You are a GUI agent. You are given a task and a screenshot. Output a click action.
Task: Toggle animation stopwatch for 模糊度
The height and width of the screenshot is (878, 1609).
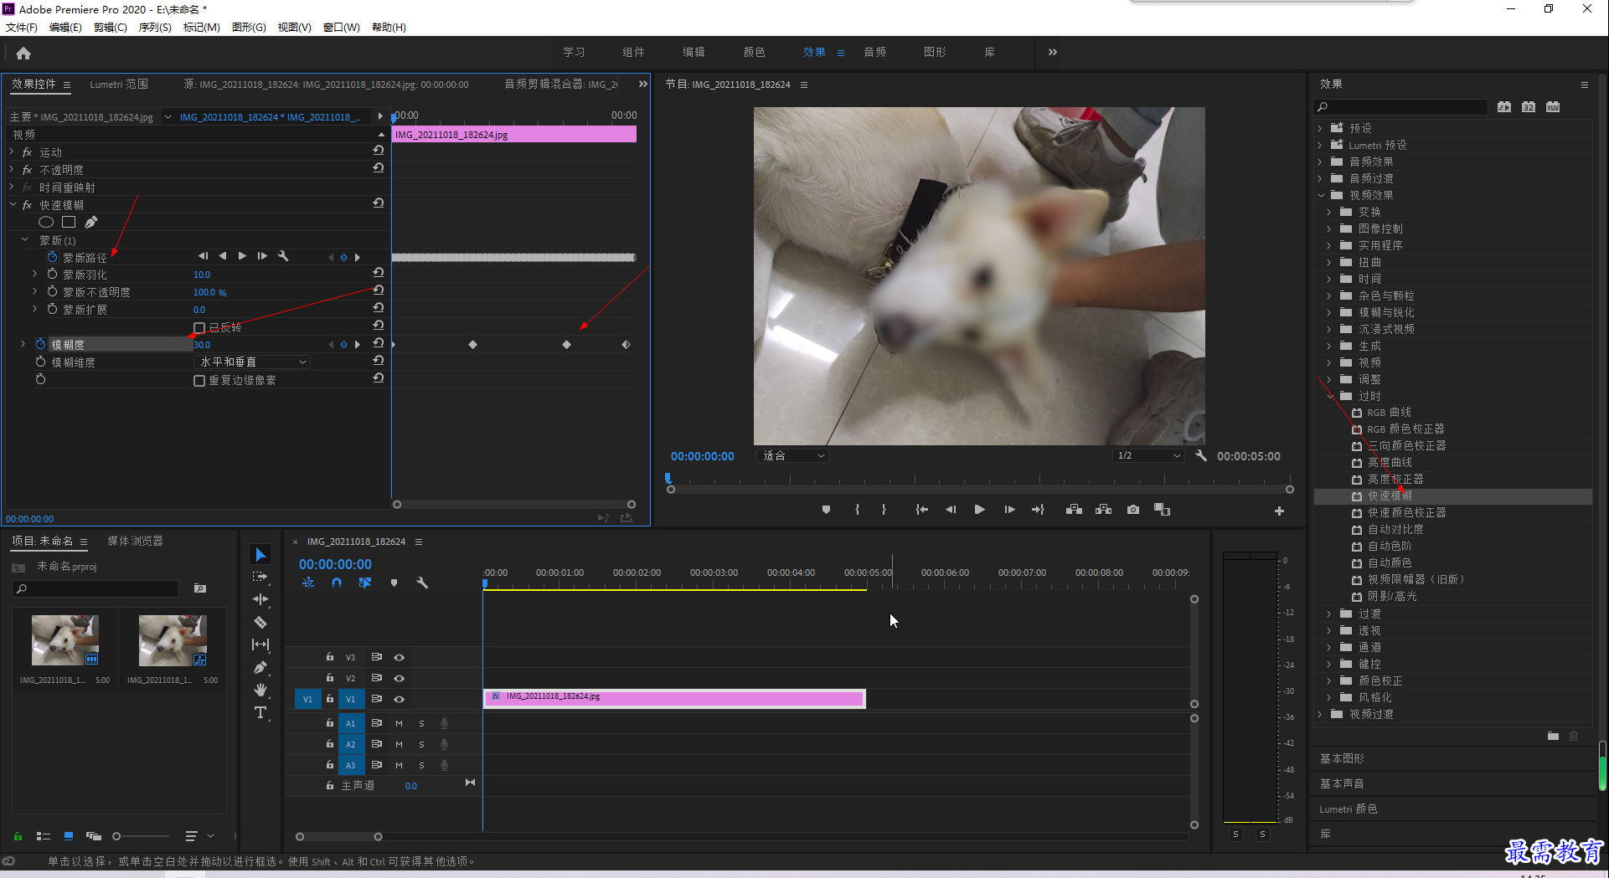click(40, 344)
